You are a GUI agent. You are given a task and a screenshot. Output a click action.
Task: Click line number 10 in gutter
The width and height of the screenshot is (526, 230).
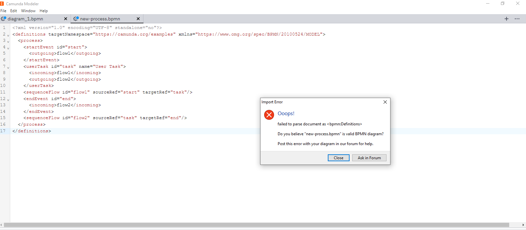pyautogui.click(x=3, y=86)
